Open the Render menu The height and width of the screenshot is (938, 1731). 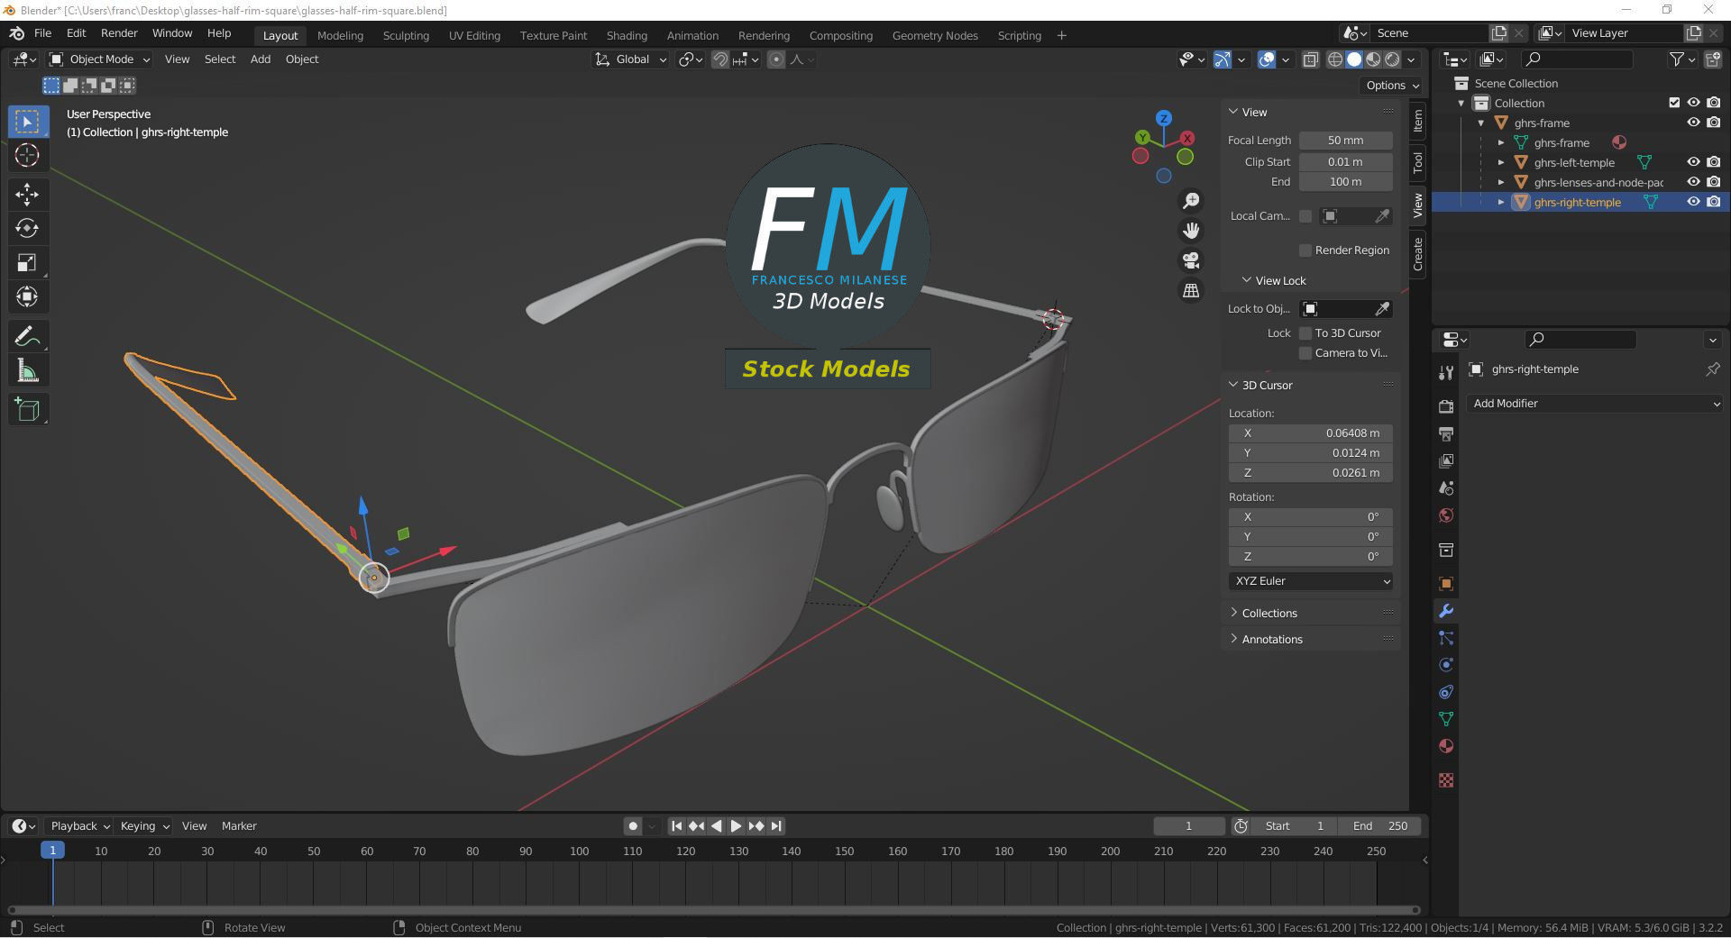point(119,32)
